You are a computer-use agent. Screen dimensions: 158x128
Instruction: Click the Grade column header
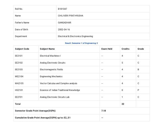[x=141, y=49]
